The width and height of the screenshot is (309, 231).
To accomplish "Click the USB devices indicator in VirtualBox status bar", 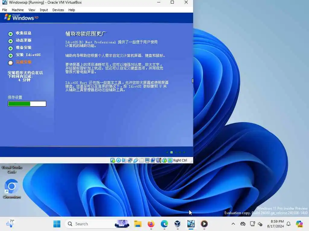I will (x=136, y=160).
